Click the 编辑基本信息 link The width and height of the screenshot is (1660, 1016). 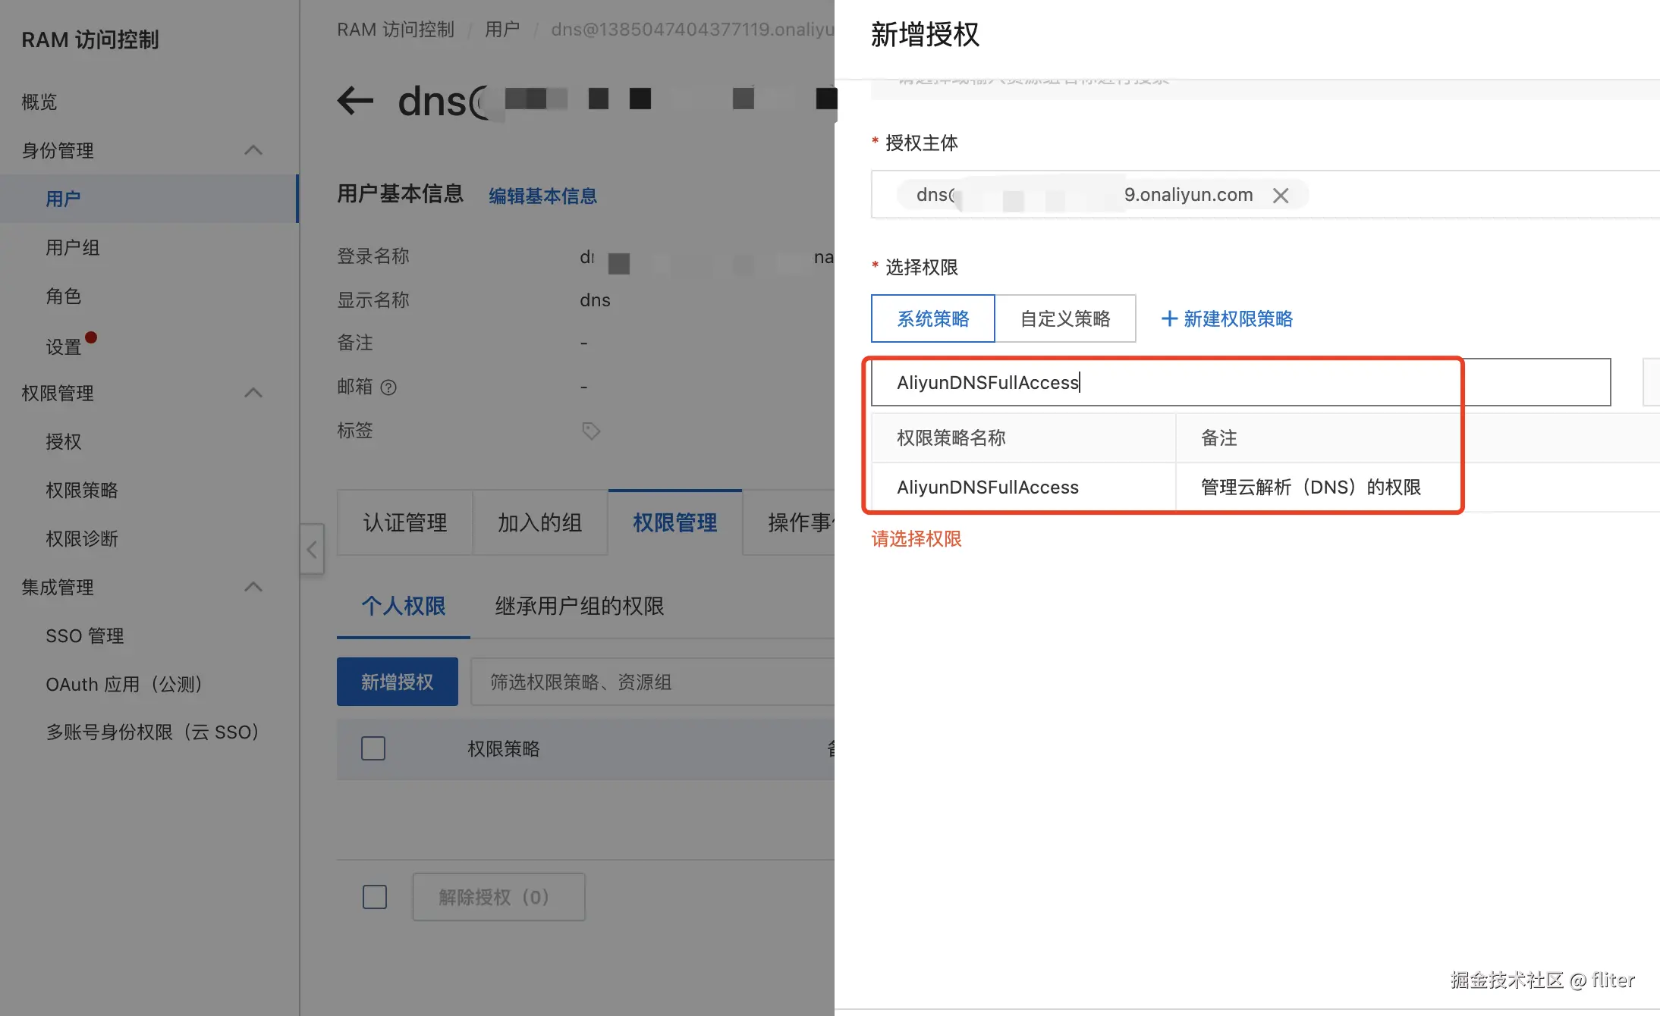click(542, 196)
